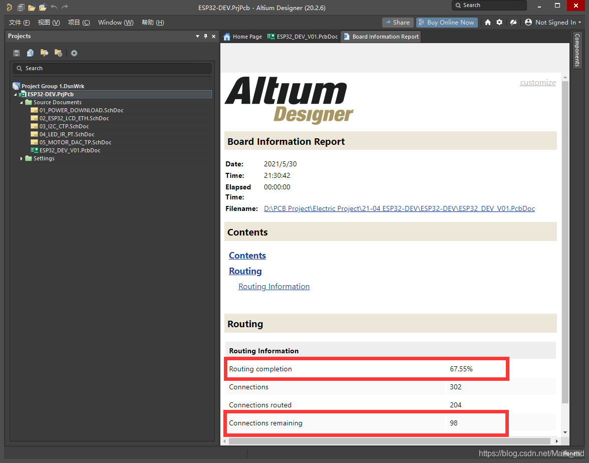Open Preferences gear in top right bar
Viewport: 589px width, 463px height.
tap(499, 22)
